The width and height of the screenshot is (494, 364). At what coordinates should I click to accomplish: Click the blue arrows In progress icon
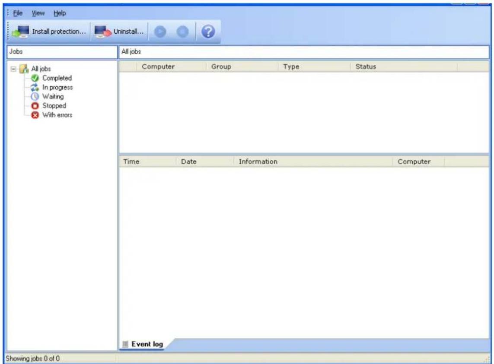click(35, 88)
